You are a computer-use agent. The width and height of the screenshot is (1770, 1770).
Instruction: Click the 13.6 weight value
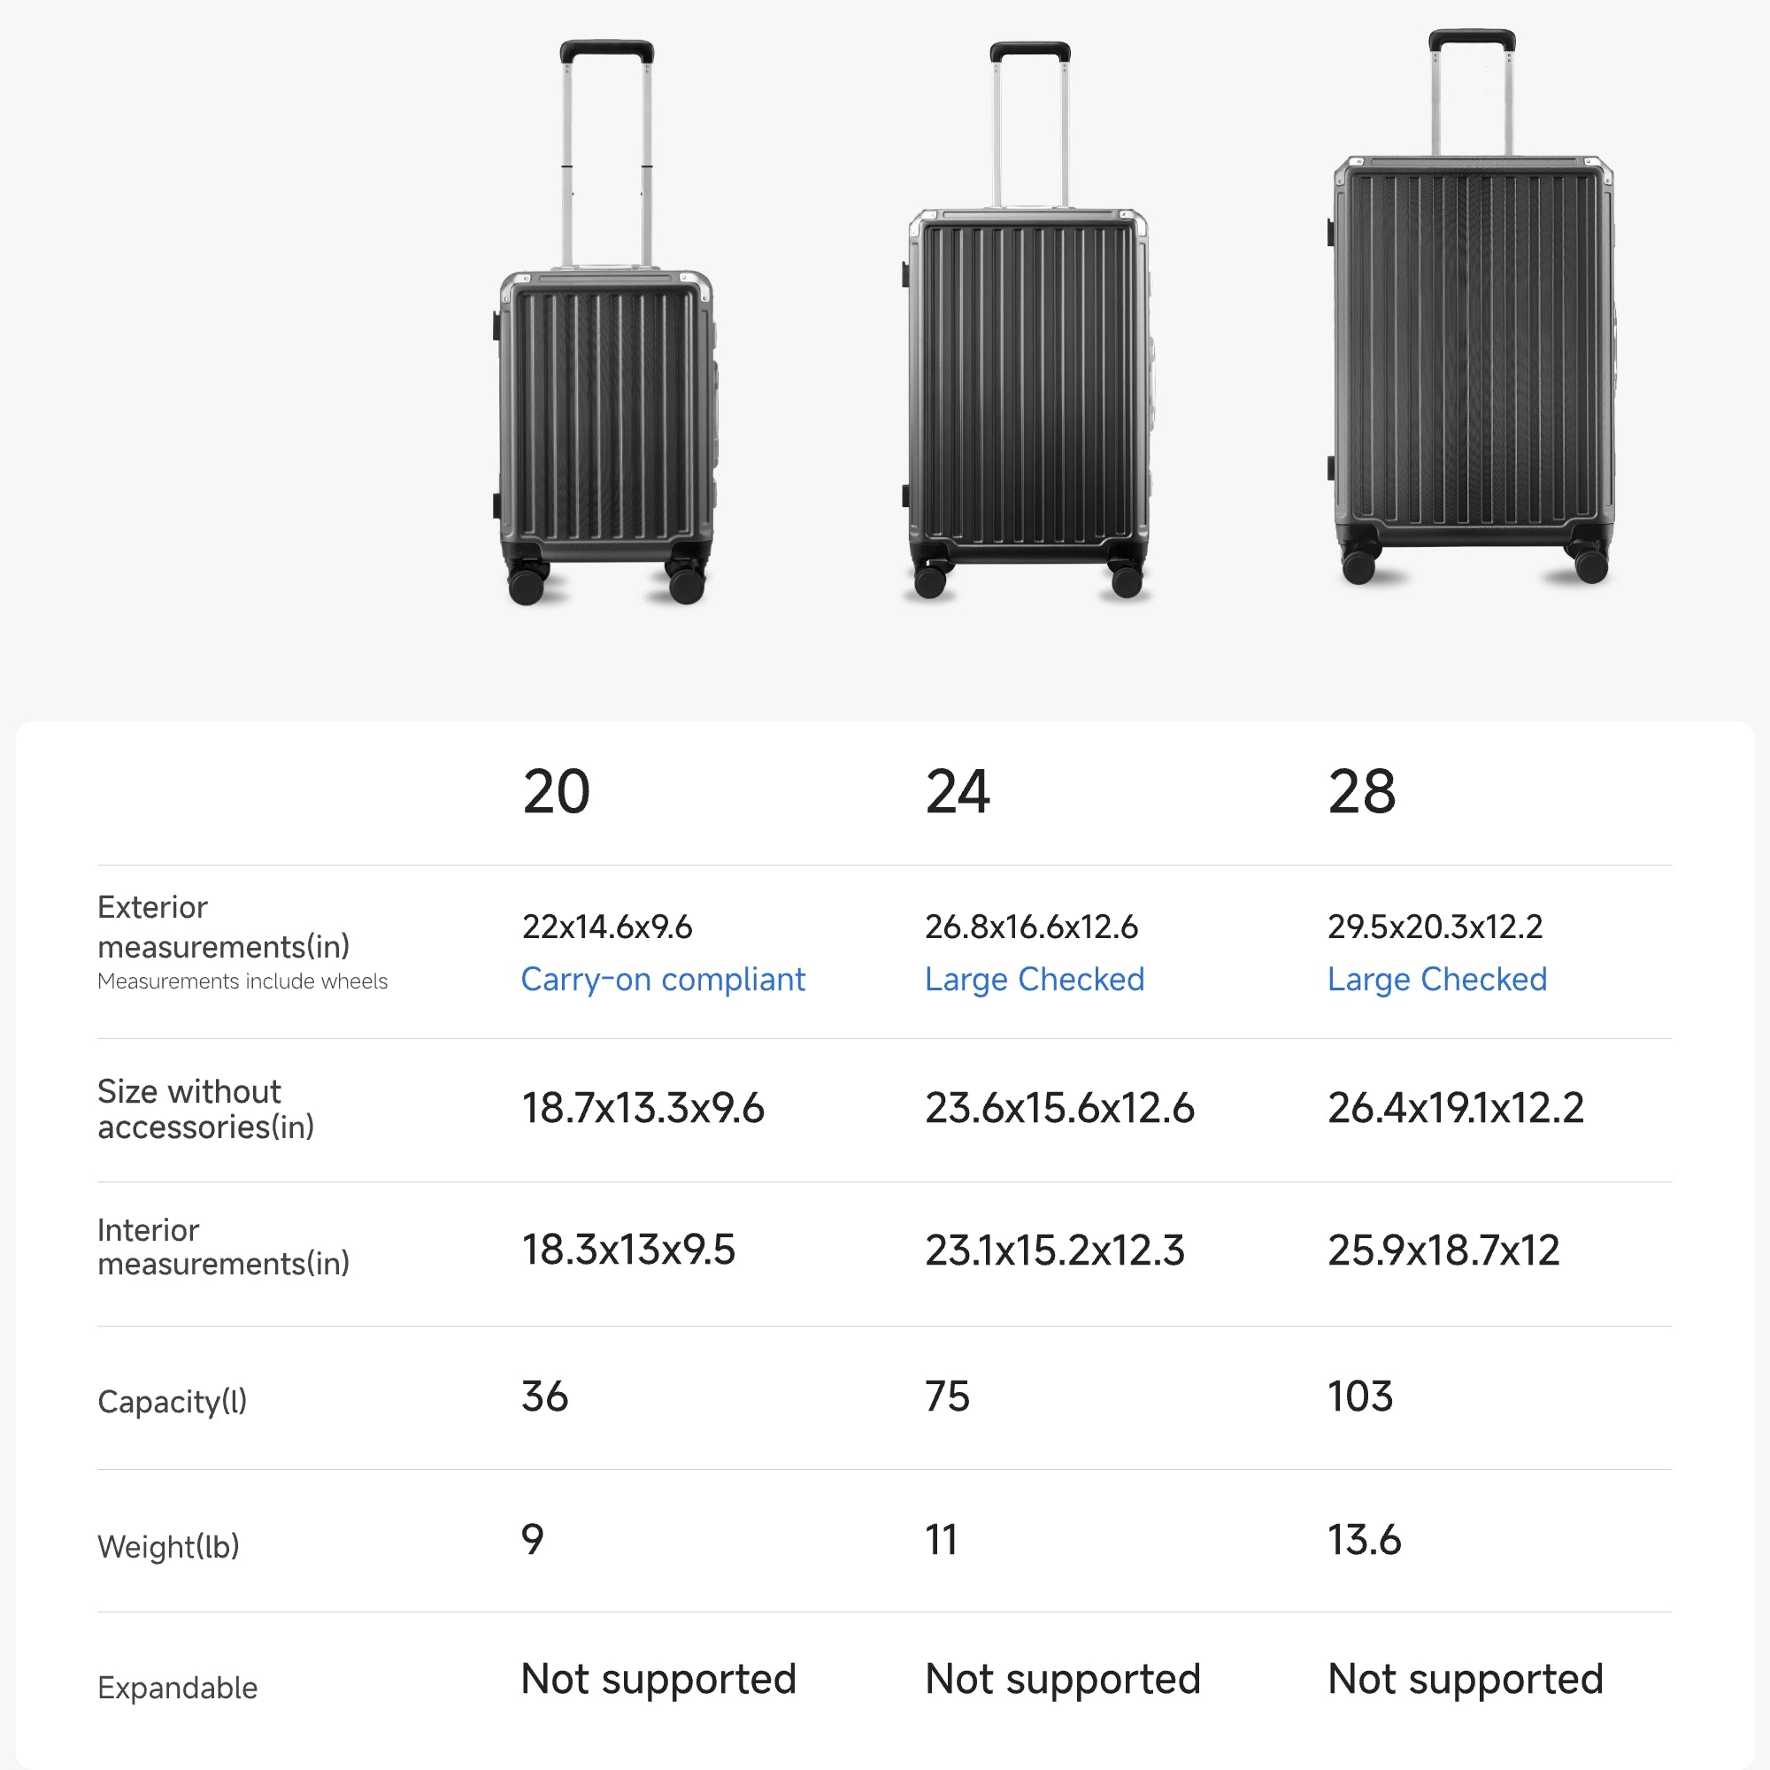[x=1364, y=1540]
